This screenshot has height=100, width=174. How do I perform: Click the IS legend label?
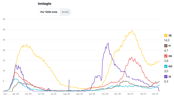click(x=170, y=77)
